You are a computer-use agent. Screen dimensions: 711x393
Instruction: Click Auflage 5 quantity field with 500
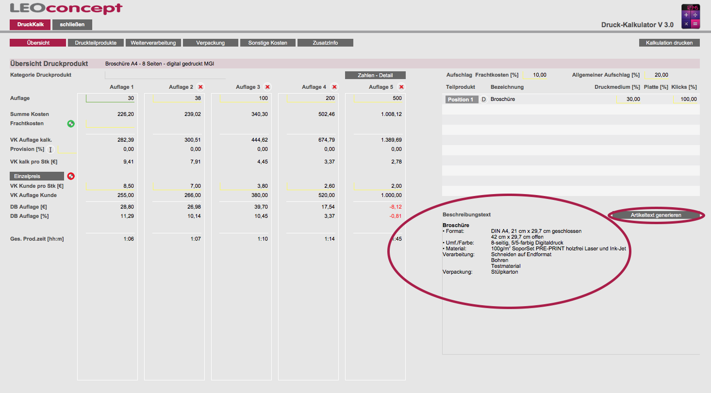coord(379,98)
